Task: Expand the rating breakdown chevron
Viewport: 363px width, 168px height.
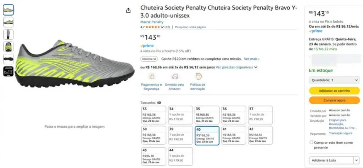Action: pos(162,27)
